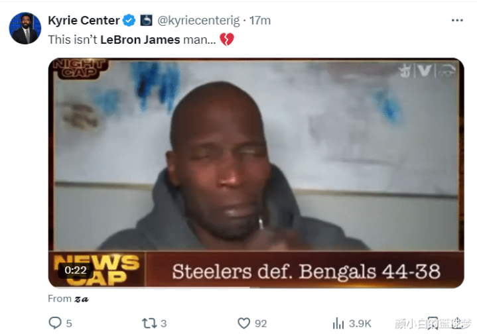The image size is (477, 336).
Task: Open Kyrie Center profile avatar picture
Action: pyautogui.click(x=25, y=28)
